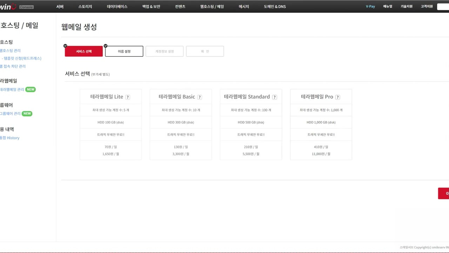Image resolution: width=449 pixels, height=253 pixels.
Task: Select the 이름 설정 step
Action: [x=124, y=51]
